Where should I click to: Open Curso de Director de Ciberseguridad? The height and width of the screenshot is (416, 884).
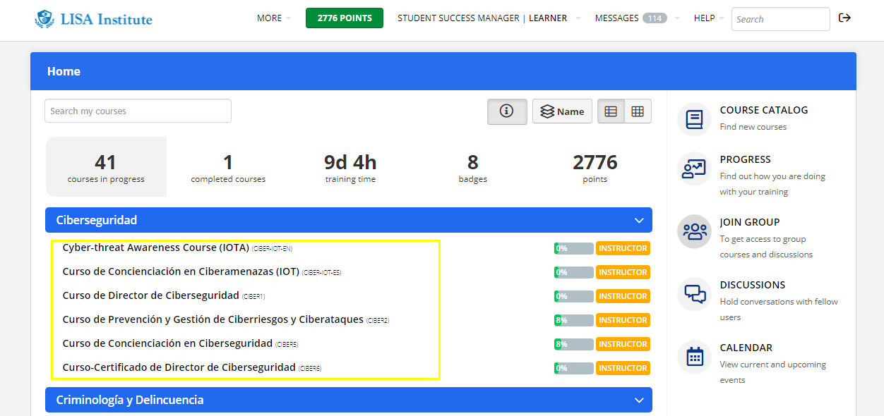(150, 295)
